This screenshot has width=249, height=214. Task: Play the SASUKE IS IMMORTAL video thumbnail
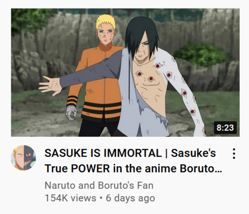click(x=125, y=73)
